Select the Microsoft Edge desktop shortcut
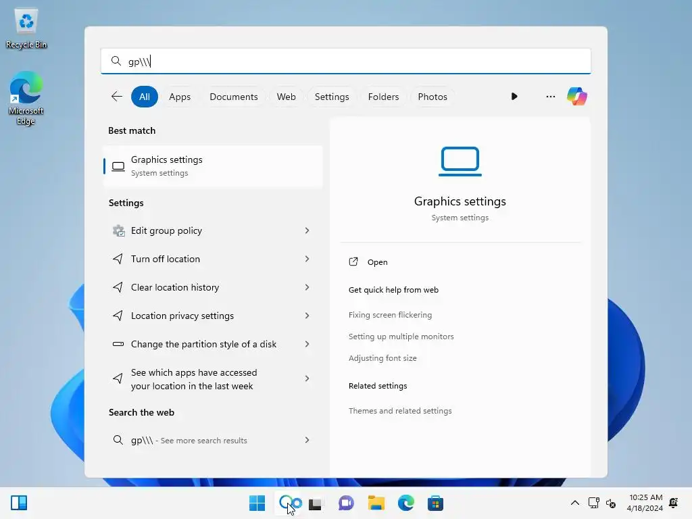 point(26,98)
